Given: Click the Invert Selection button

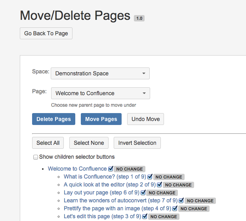Looking at the screenshot, I should coord(137,143).
